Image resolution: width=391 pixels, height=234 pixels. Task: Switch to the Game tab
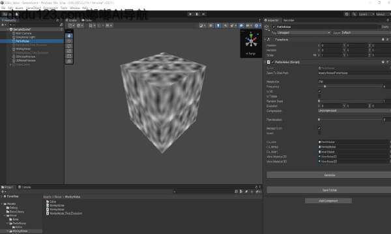tap(87, 20)
